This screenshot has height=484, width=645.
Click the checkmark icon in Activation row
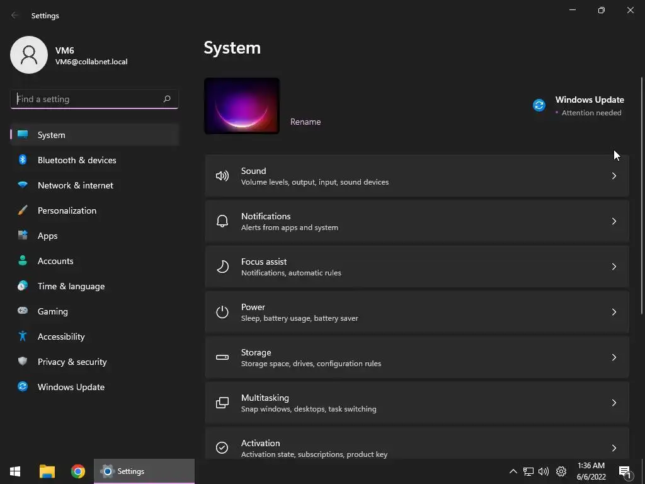pyautogui.click(x=222, y=447)
